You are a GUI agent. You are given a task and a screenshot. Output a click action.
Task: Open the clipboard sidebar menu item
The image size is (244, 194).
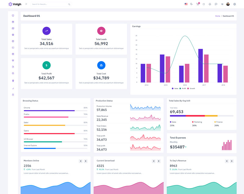coord(13,95)
